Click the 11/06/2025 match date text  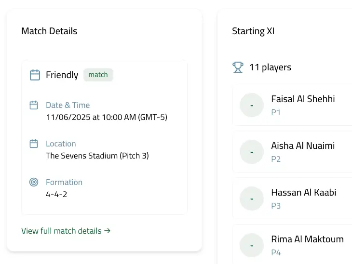pyautogui.click(x=107, y=117)
